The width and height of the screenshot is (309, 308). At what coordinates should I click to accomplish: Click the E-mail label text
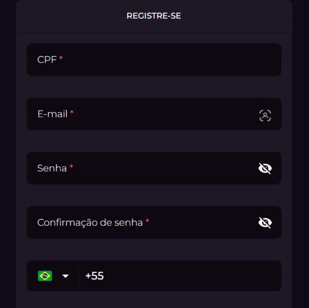pyautogui.click(x=53, y=114)
